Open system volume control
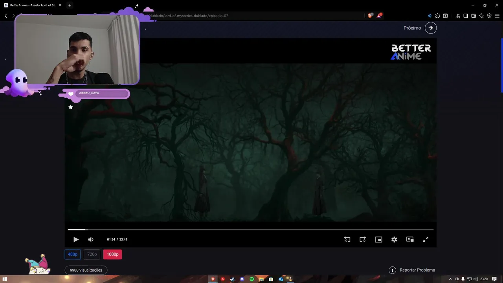 click(x=476, y=279)
